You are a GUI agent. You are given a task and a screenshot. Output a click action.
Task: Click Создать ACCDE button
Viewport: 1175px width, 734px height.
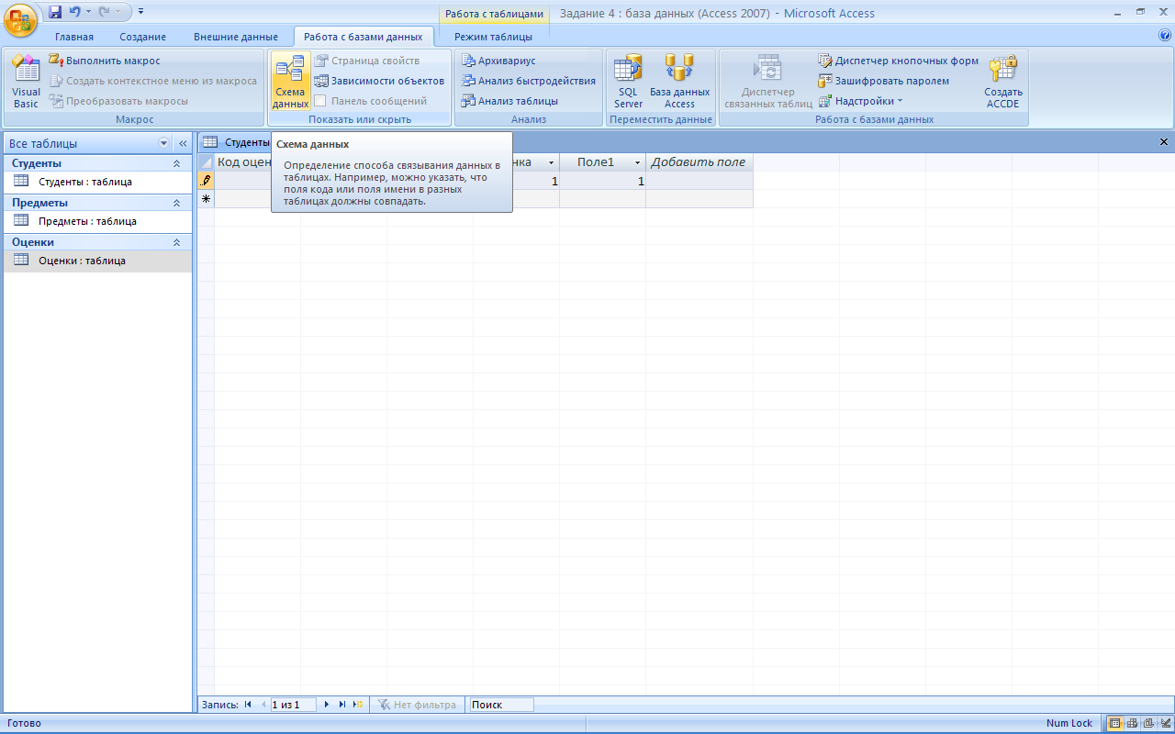pyautogui.click(x=1003, y=82)
